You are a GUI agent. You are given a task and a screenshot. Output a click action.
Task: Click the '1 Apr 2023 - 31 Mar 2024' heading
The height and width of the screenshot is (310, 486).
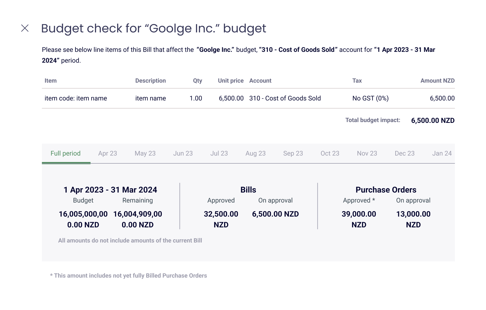110,190
